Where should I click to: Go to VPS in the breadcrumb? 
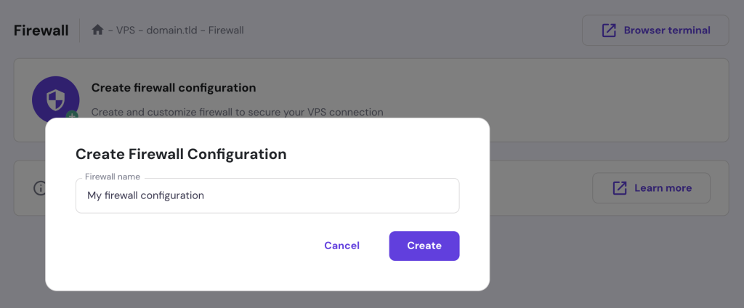tap(126, 31)
